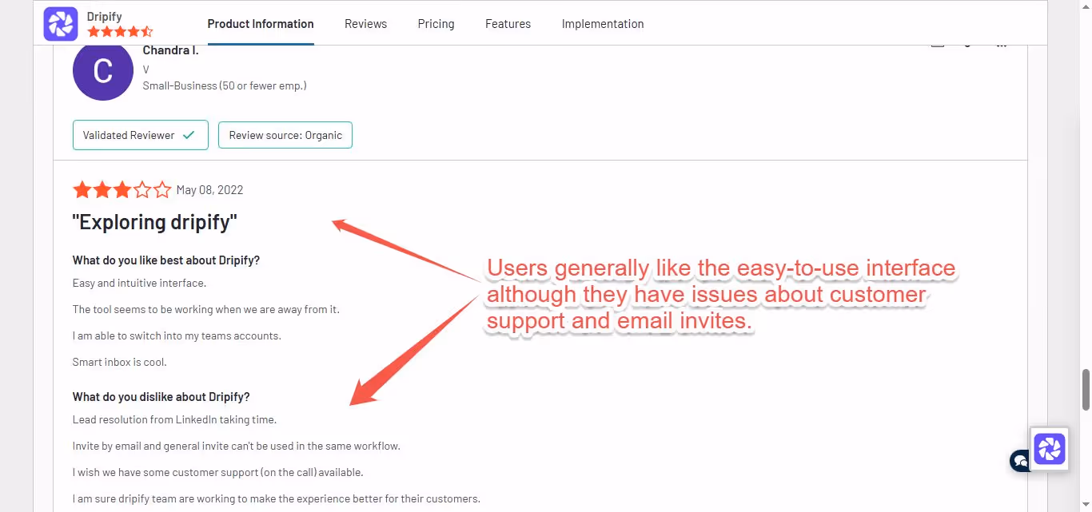Click the Dripify product name in header
1092x512 pixels.
(105, 16)
